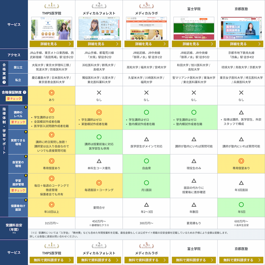
Task: Request free materials for 京都医塾
Action: 241,260
